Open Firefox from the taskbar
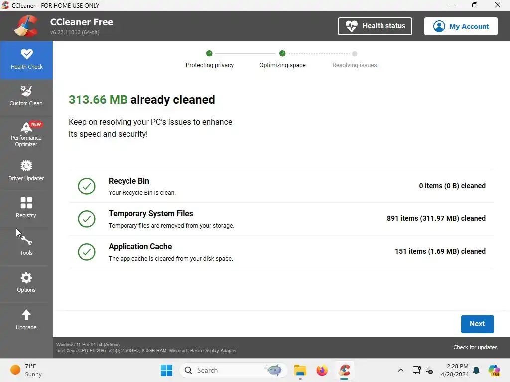The height and width of the screenshot is (382, 510). (322, 370)
